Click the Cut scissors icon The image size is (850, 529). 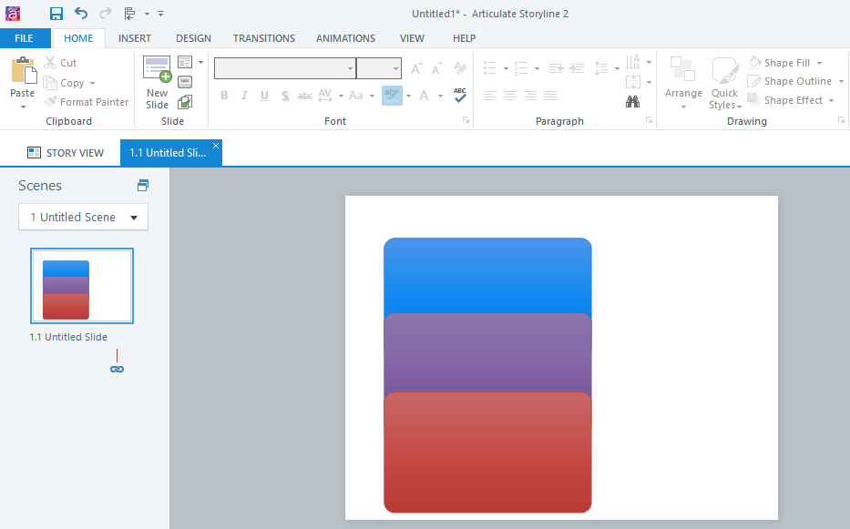pos(49,62)
